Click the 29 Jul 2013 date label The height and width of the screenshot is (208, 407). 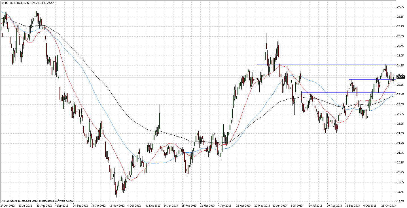pyautogui.click(x=316, y=205)
